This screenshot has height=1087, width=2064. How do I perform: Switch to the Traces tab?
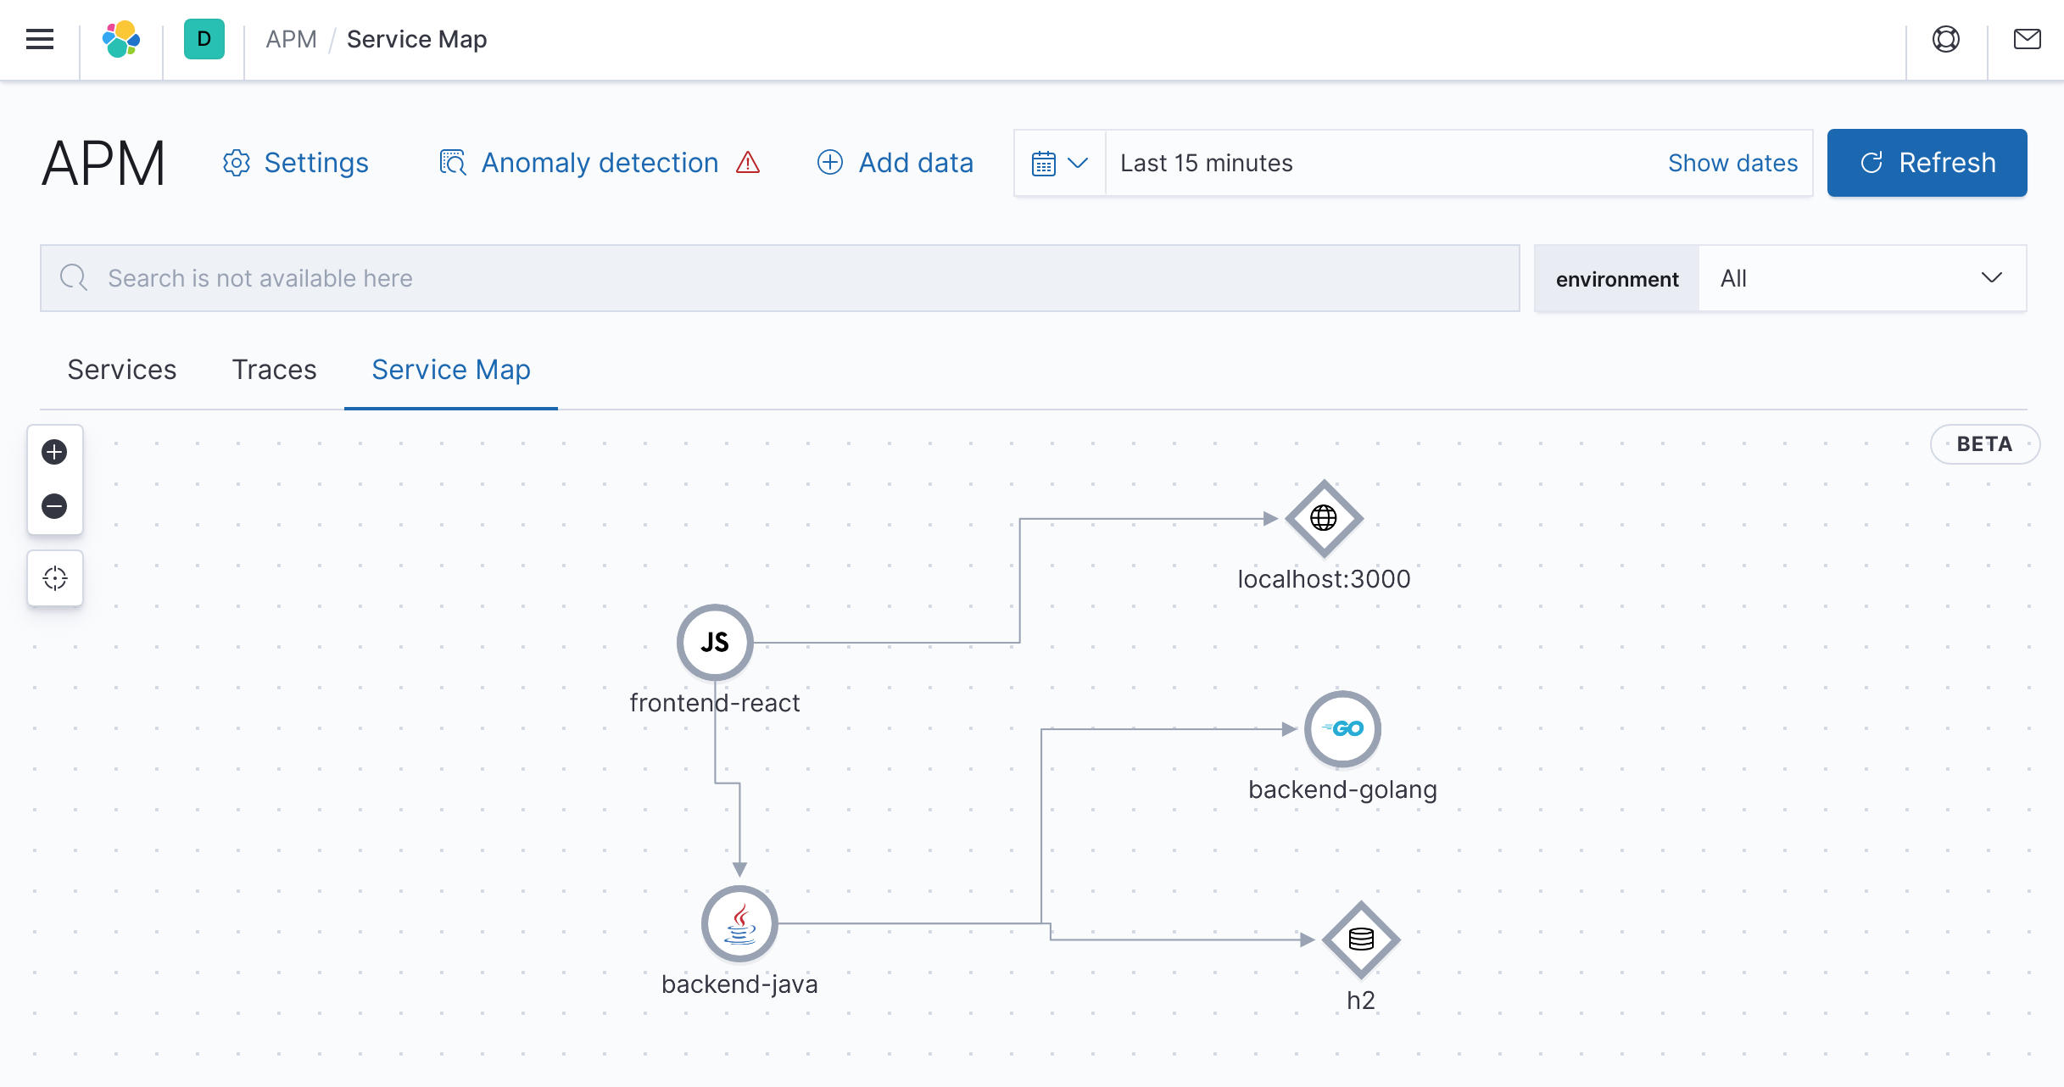[273, 369]
